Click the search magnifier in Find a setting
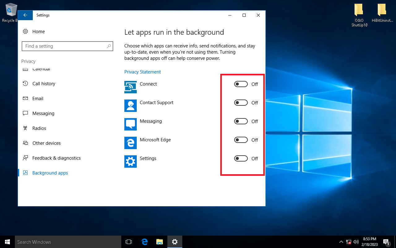This screenshot has width=396, height=248. tap(109, 46)
